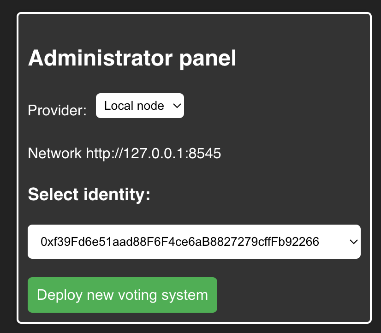Click the Select identity label
381x333 pixels.
click(89, 194)
